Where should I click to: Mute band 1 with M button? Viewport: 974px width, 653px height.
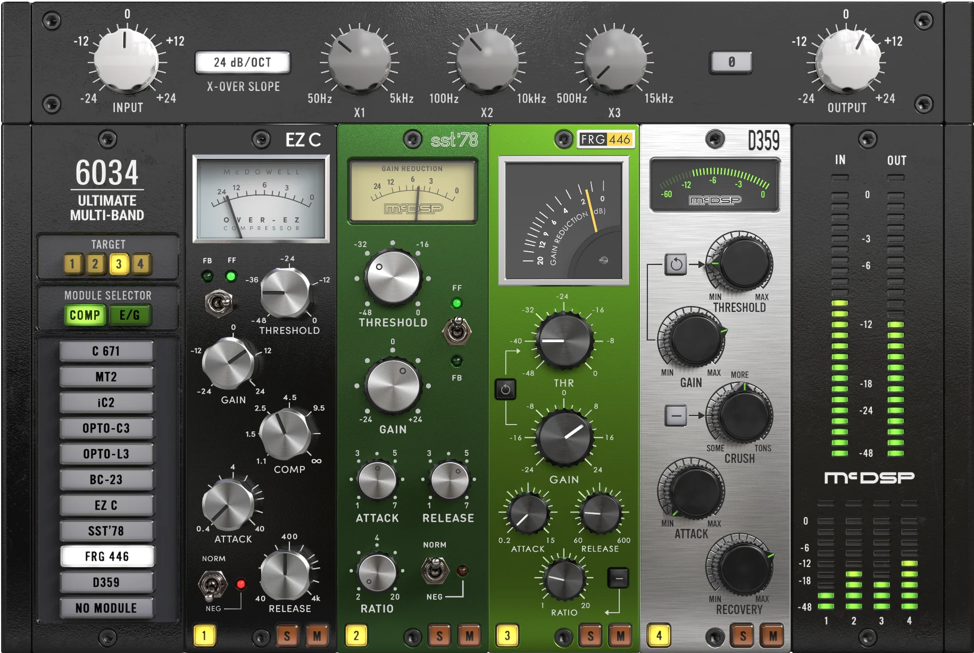(x=317, y=635)
